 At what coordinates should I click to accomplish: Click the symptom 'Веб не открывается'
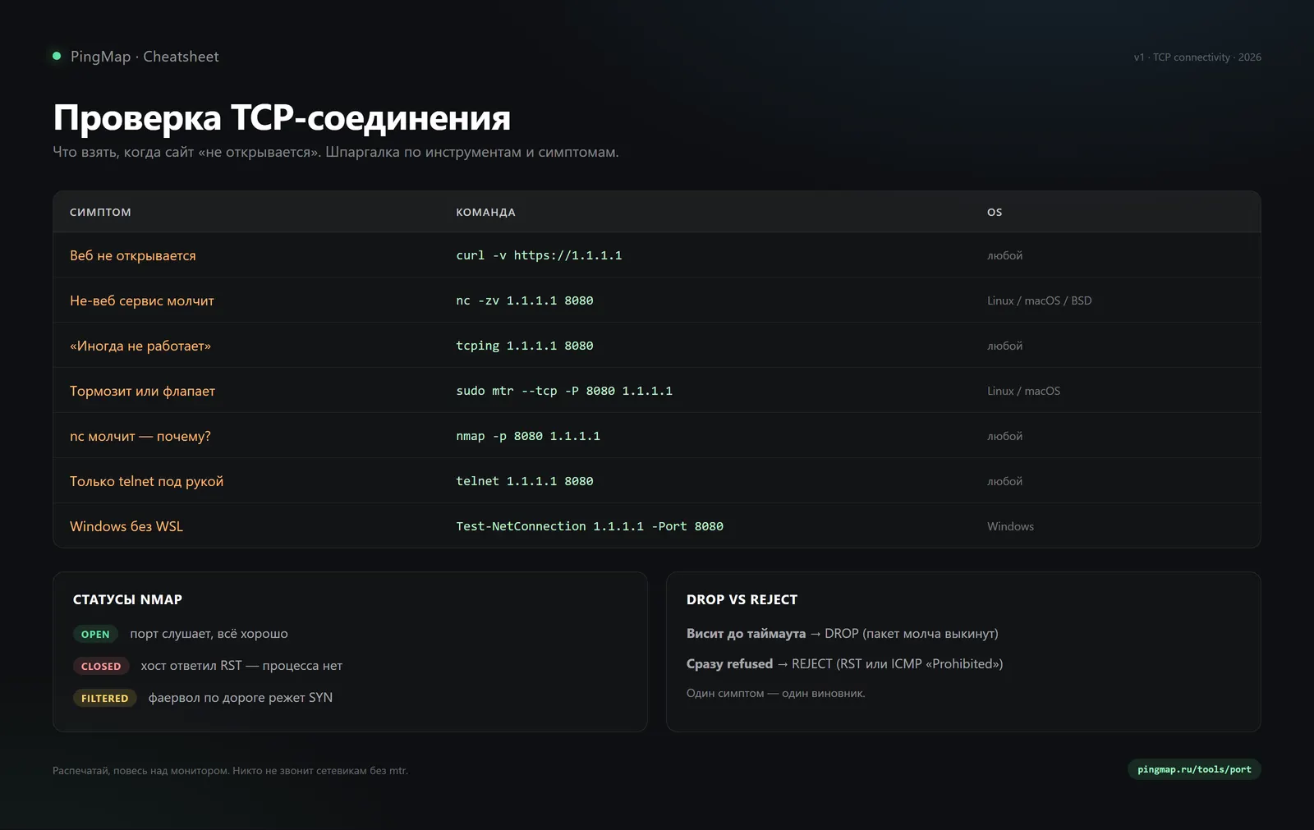click(133, 255)
